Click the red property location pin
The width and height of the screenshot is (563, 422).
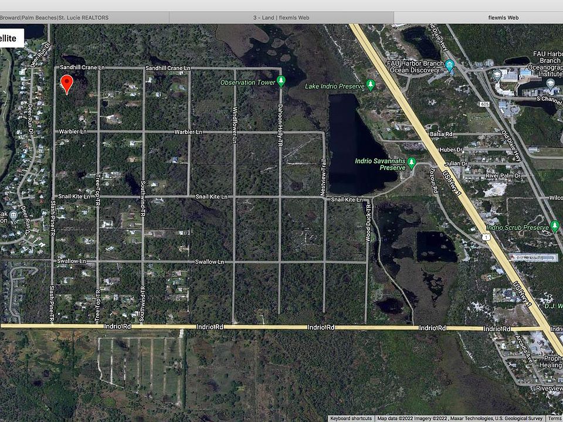[x=67, y=83]
